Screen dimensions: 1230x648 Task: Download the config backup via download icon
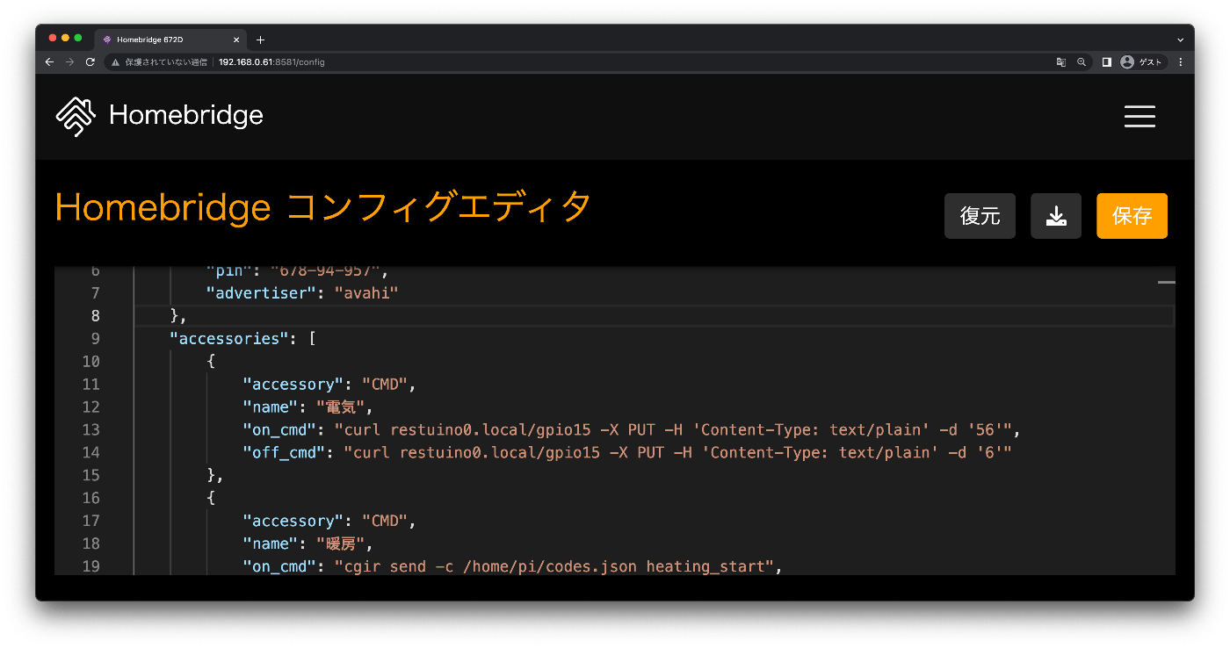click(x=1056, y=216)
